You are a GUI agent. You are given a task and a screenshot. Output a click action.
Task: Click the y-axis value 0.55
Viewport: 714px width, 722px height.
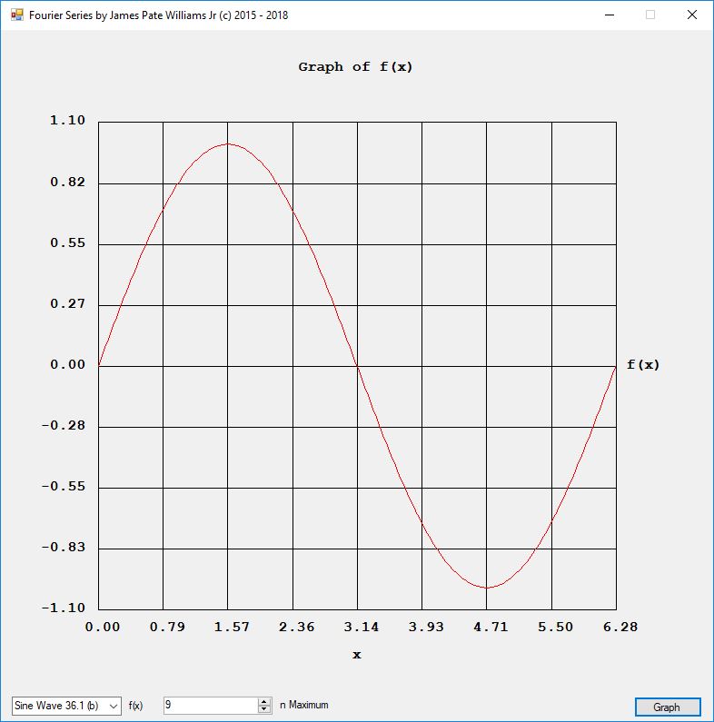point(68,242)
